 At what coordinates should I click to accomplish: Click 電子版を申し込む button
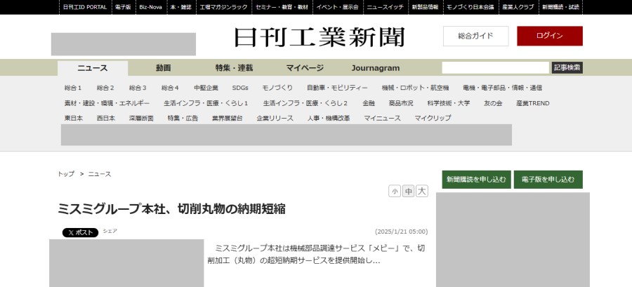(548, 180)
